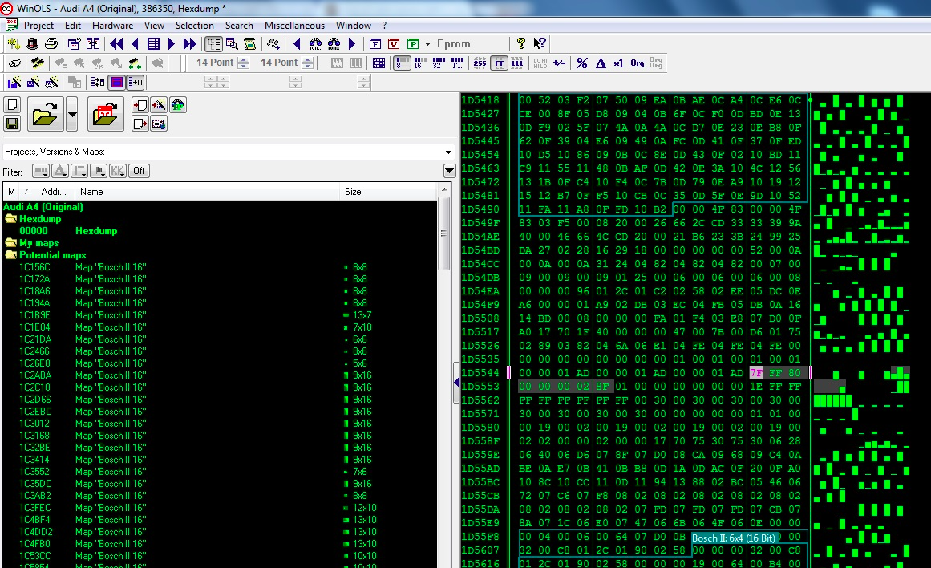Screen dimensions: 931x568
Task: Open black arrow dropdown right of filters
Action: coord(450,171)
